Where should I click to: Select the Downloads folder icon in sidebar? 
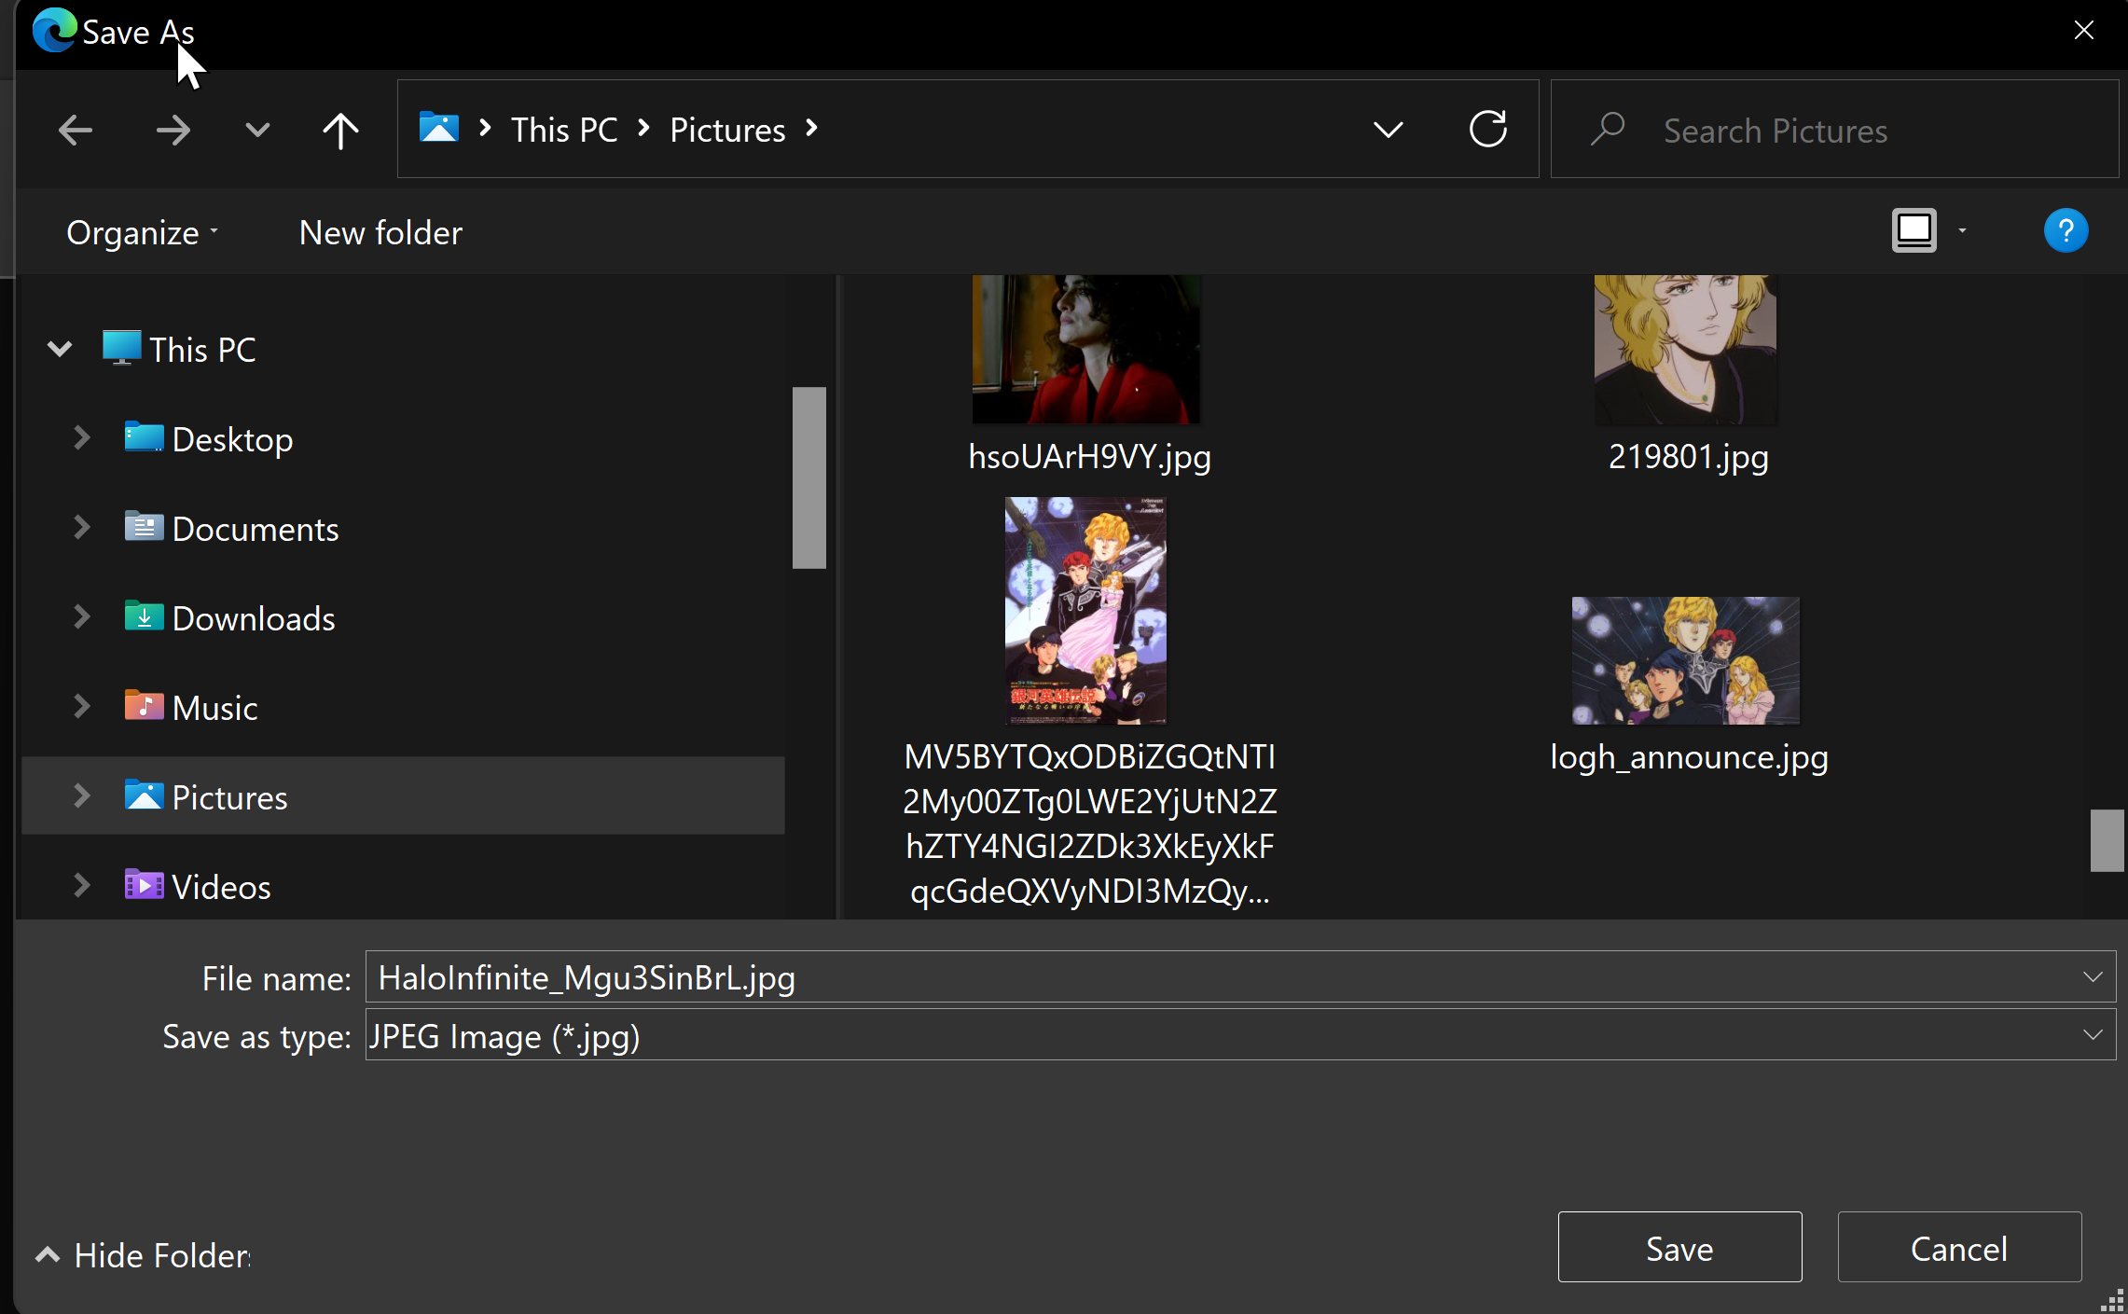pos(143,617)
